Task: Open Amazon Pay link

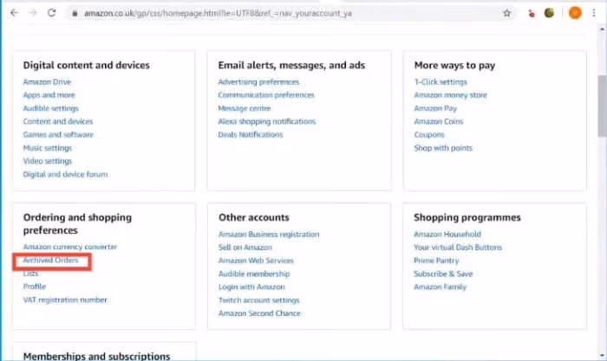Action: click(435, 108)
